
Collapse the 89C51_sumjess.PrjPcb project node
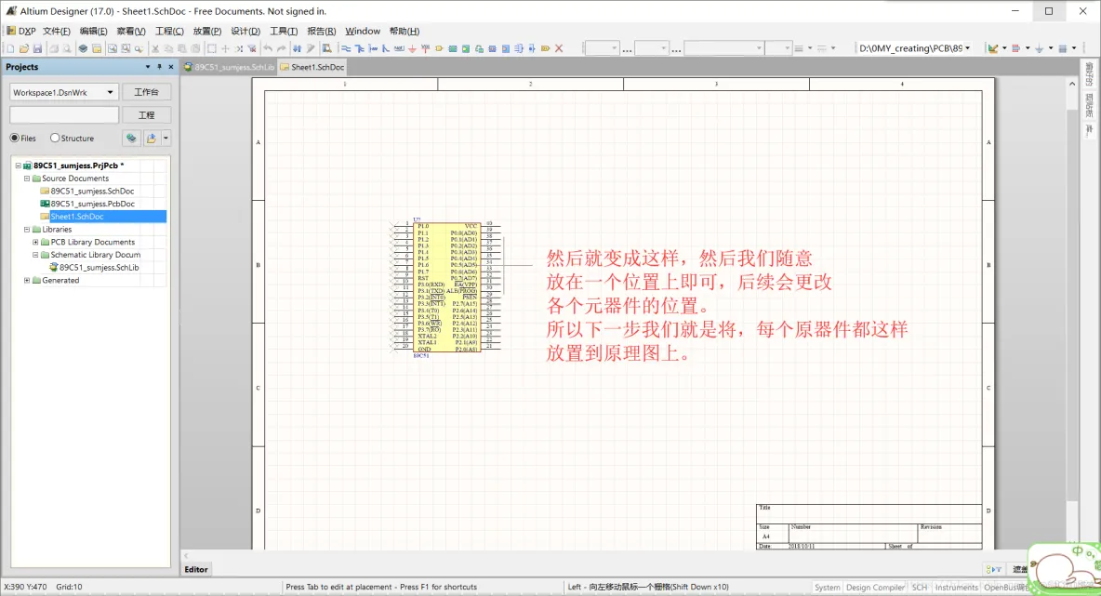(x=19, y=166)
